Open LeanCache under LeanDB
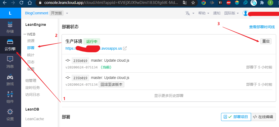Screen dimensions: 279x127 (x=34, y=119)
